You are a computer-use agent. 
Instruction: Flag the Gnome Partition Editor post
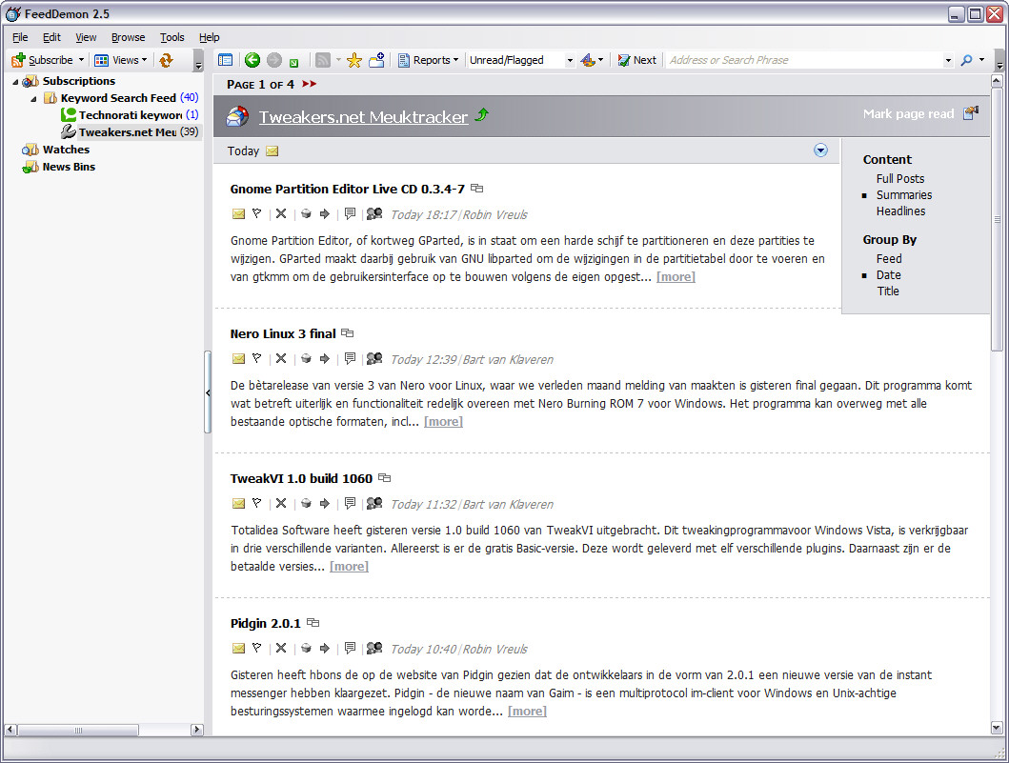point(256,213)
